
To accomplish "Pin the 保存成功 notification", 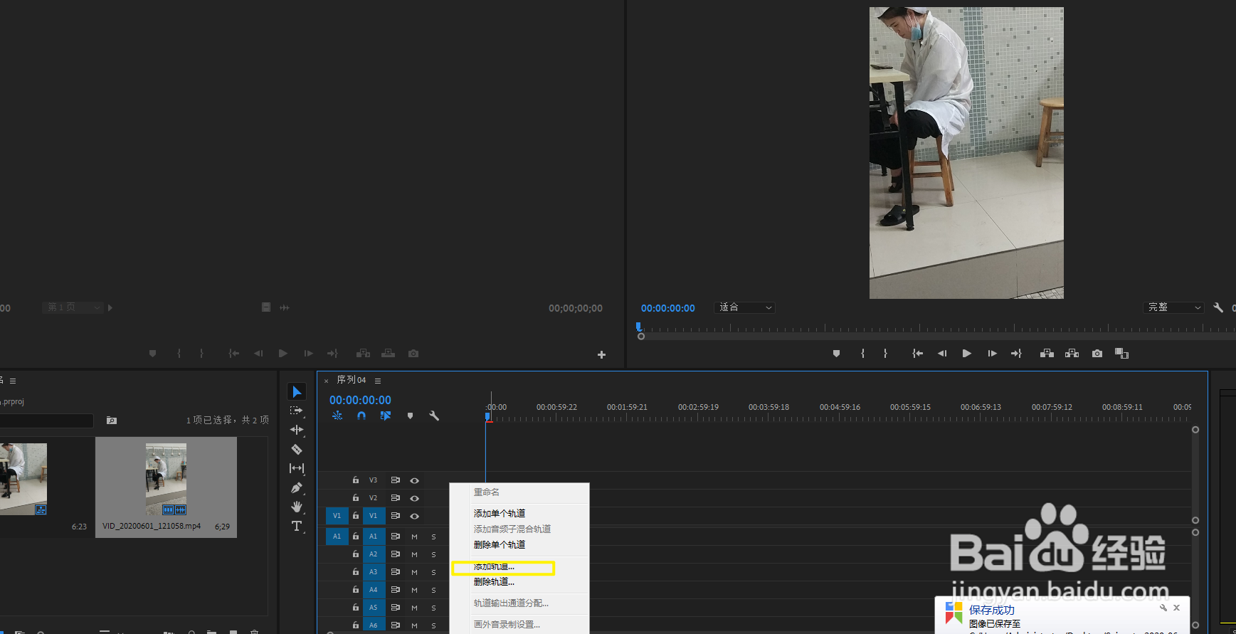I will click(x=1163, y=608).
